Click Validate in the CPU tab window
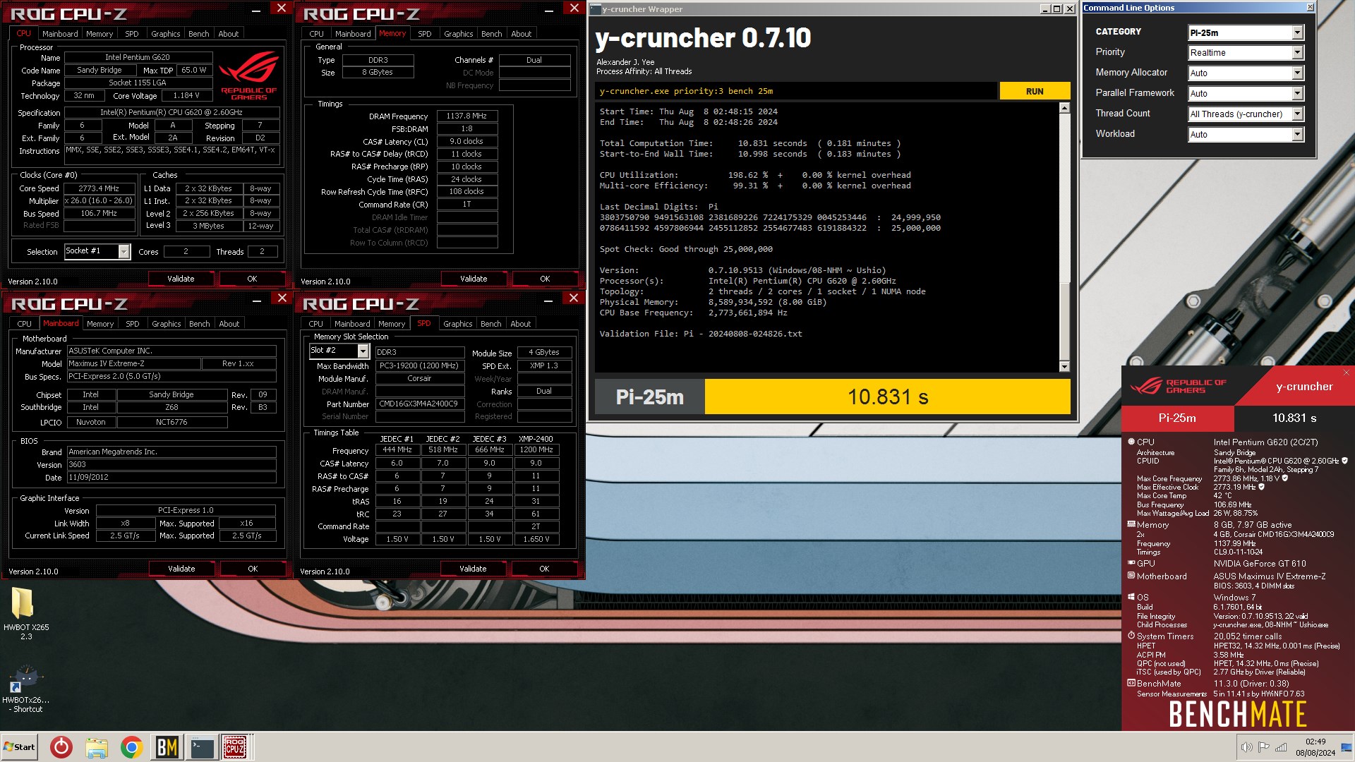 (x=181, y=279)
